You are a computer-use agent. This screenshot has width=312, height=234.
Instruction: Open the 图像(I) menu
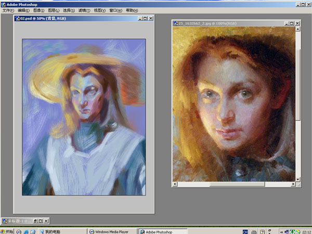click(38, 10)
